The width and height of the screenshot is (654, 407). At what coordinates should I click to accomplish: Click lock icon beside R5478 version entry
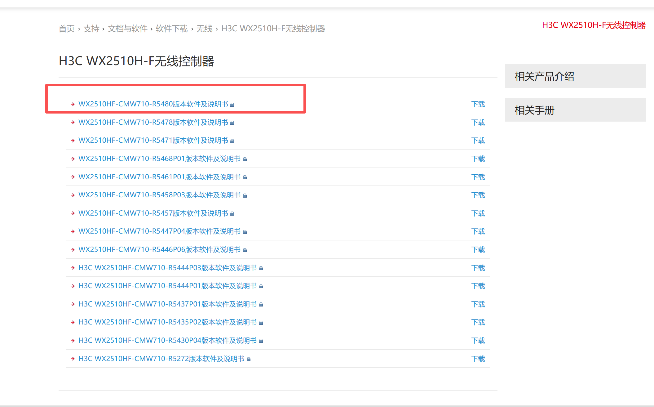pos(232,123)
